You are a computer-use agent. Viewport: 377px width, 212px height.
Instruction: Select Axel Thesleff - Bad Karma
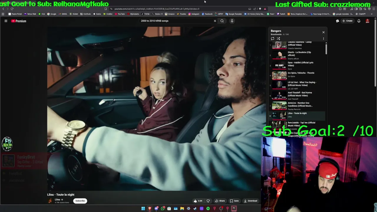tap(297, 95)
